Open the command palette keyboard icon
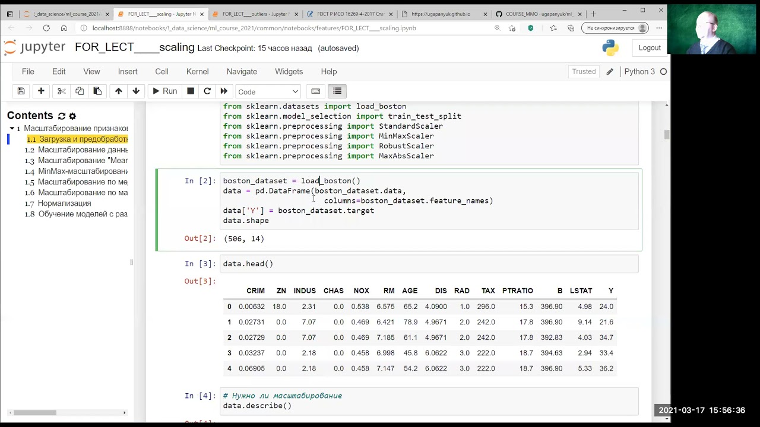 point(316,91)
